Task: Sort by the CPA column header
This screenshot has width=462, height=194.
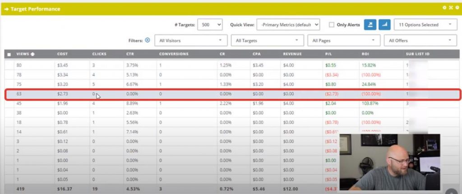Action: tap(256, 54)
